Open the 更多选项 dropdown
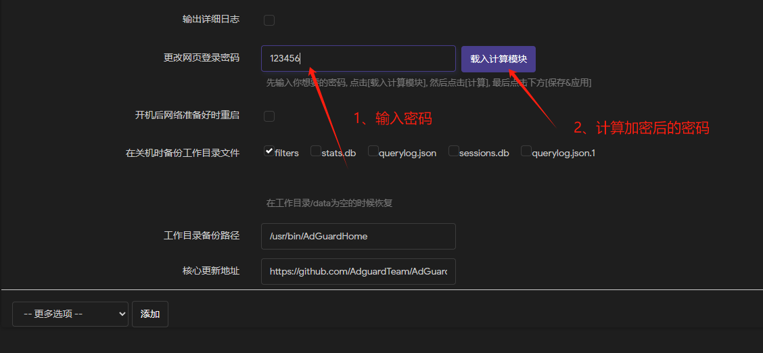 tap(70, 314)
